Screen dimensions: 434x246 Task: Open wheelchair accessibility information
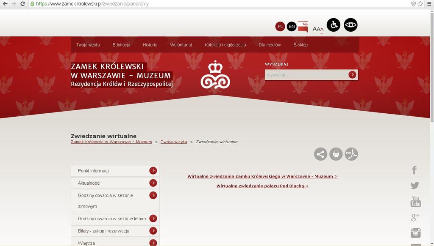pyautogui.click(x=334, y=25)
